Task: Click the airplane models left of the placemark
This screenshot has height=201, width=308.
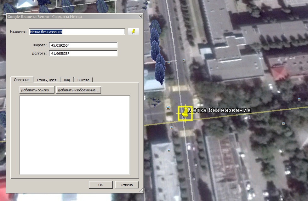Action: click(x=155, y=101)
